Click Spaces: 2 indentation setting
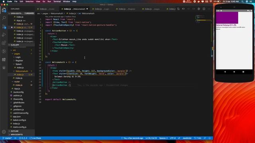This screenshot has width=255, height=143. pyautogui.click(x=163, y=138)
